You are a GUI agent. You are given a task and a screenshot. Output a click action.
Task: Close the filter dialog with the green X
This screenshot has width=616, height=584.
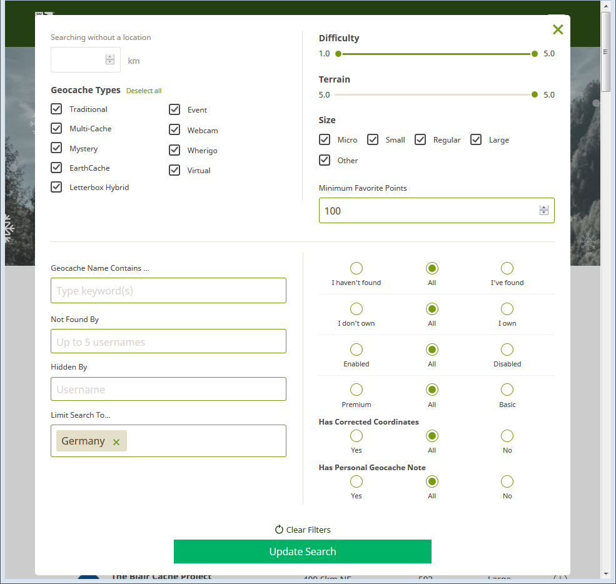click(558, 29)
